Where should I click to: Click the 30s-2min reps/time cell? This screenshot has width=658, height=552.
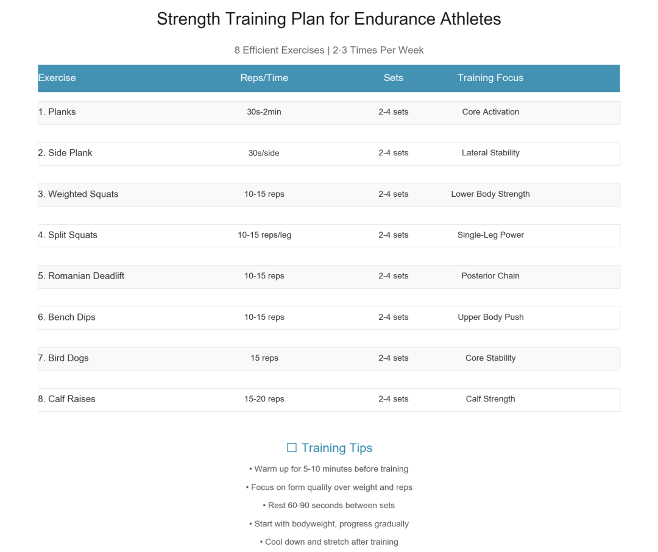point(264,112)
